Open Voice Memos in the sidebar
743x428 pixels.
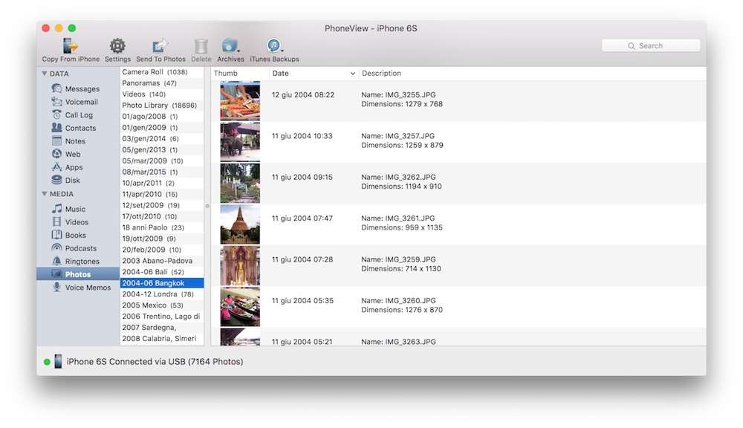[88, 288]
